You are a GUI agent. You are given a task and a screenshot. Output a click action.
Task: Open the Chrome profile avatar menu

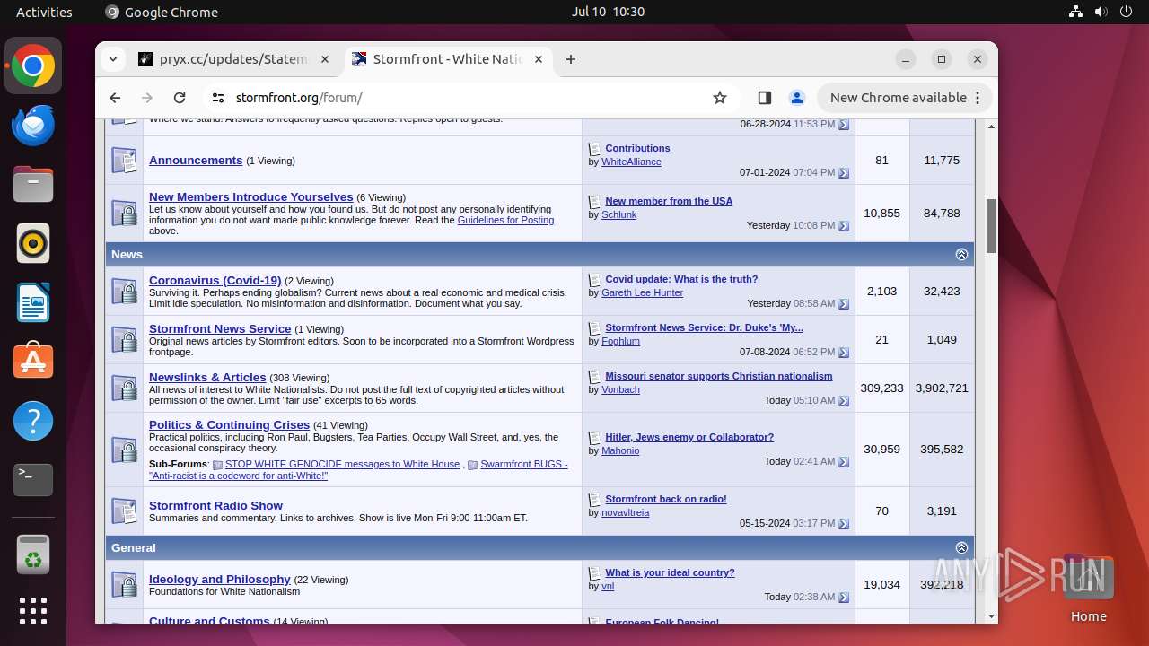(796, 98)
